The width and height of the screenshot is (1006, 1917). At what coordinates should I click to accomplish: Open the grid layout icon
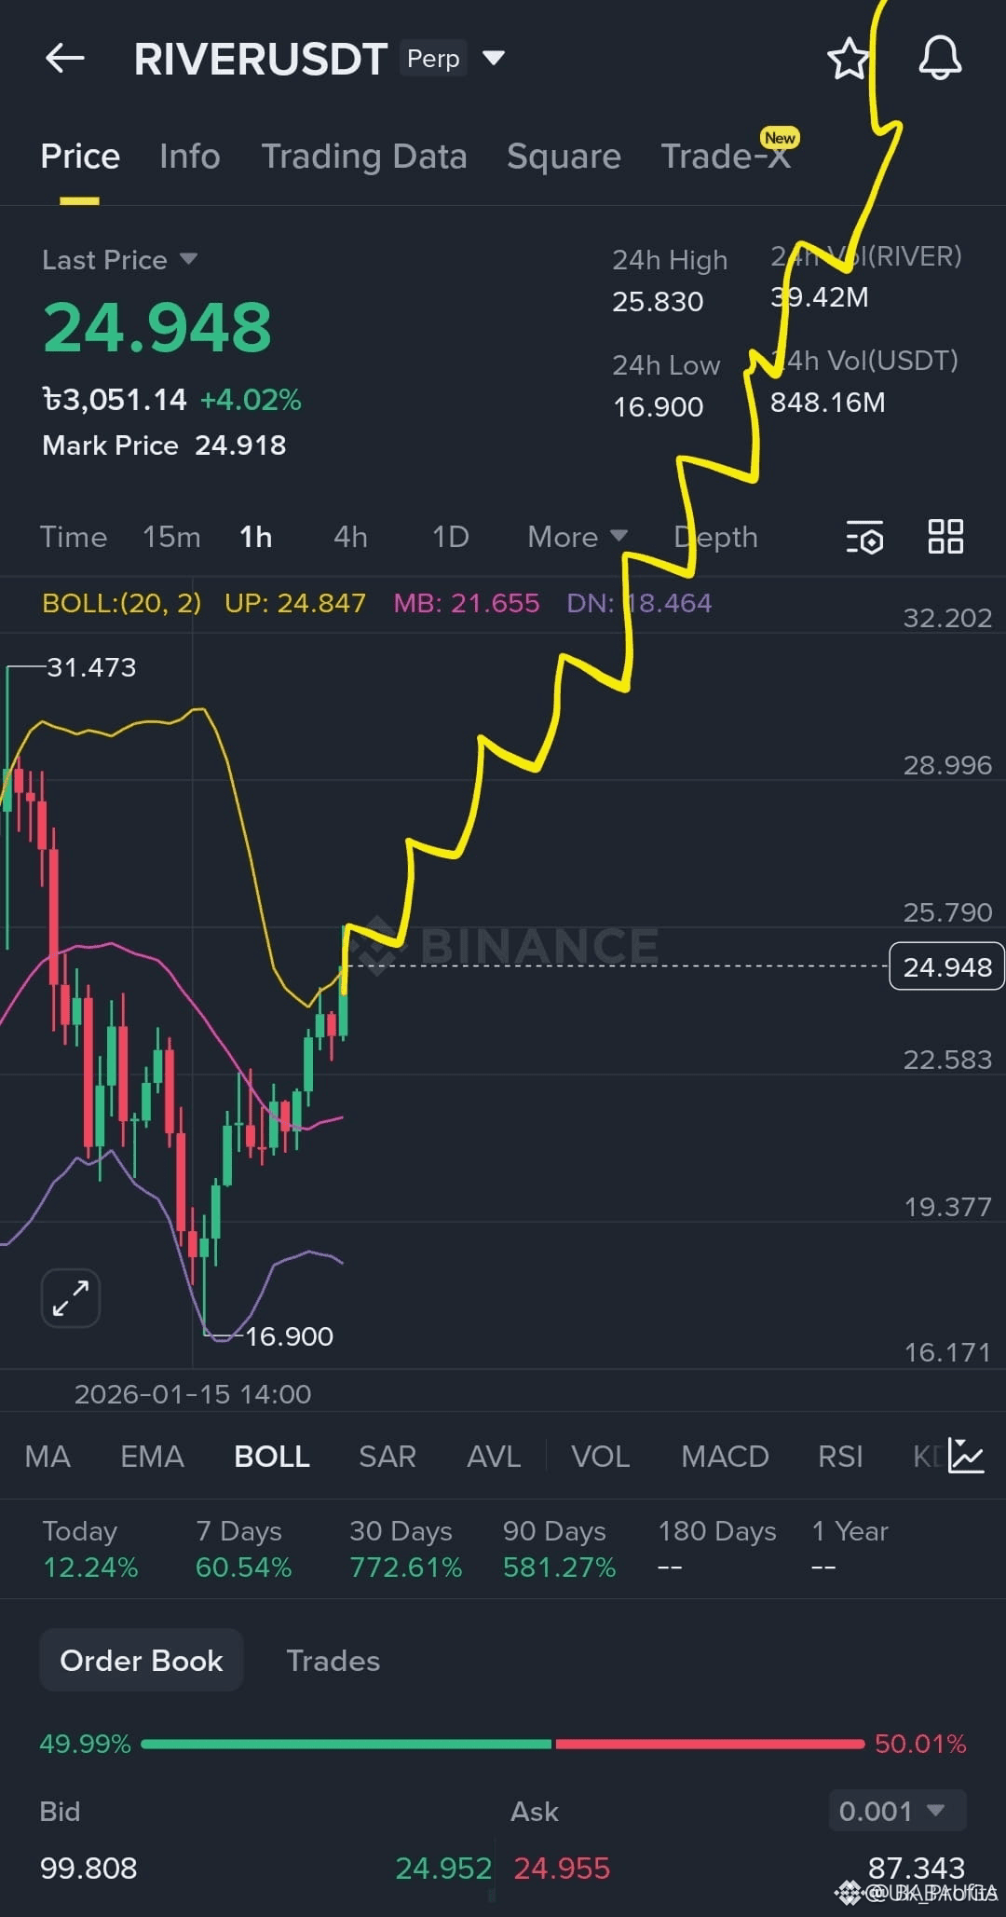[x=945, y=537]
